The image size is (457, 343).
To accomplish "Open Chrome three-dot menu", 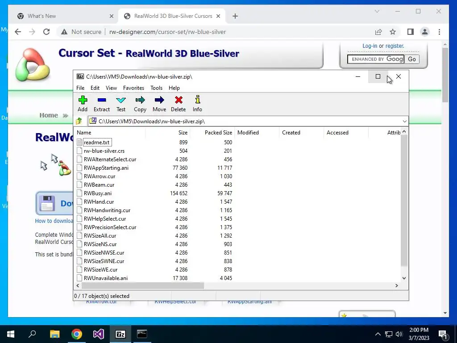I will (439, 32).
